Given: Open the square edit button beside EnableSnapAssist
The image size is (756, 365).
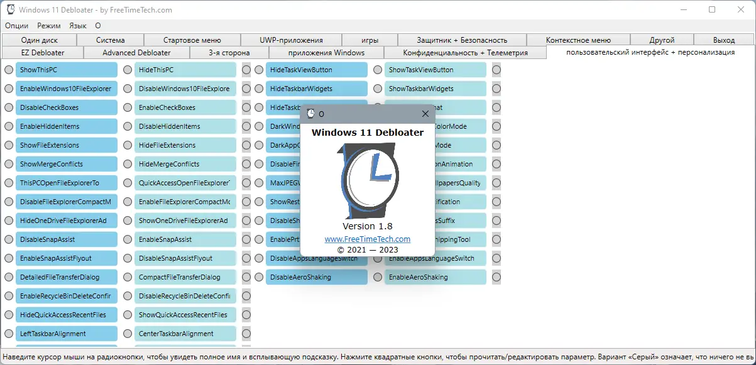Looking at the screenshot, I should (246, 239).
